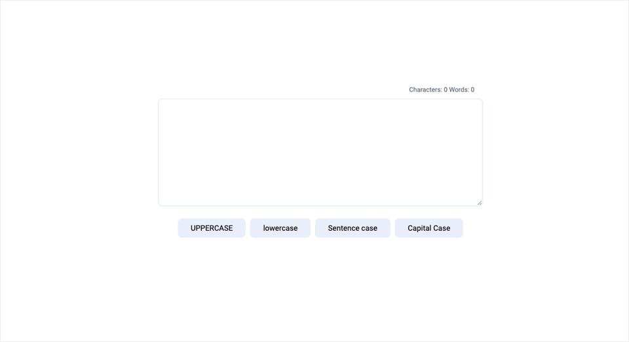Select the lowercase conversion button
This screenshot has width=629, height=342.
click(x=280, y=228)
